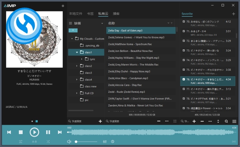This screenshot has width=240, height=147.
Task: Seek within the waveform progress bar
Action: coord(152,132)
